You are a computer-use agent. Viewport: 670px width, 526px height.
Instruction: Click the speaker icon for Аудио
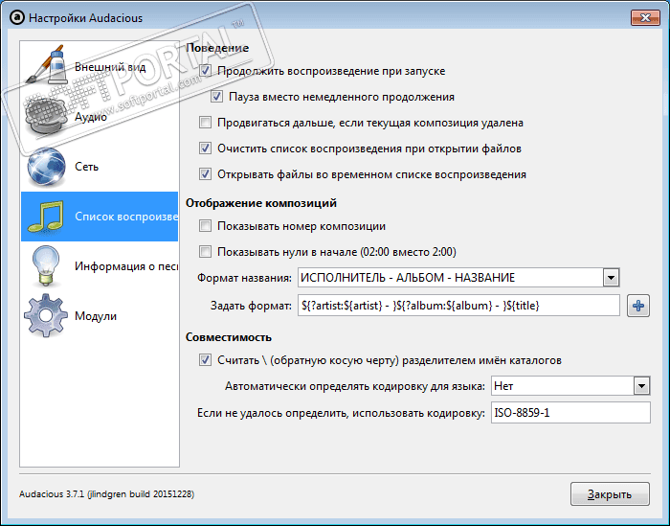[x=46, y=116]
